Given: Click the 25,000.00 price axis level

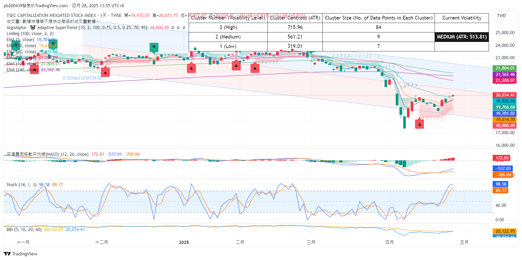Looking at the screenshot, I should [505, 33].
